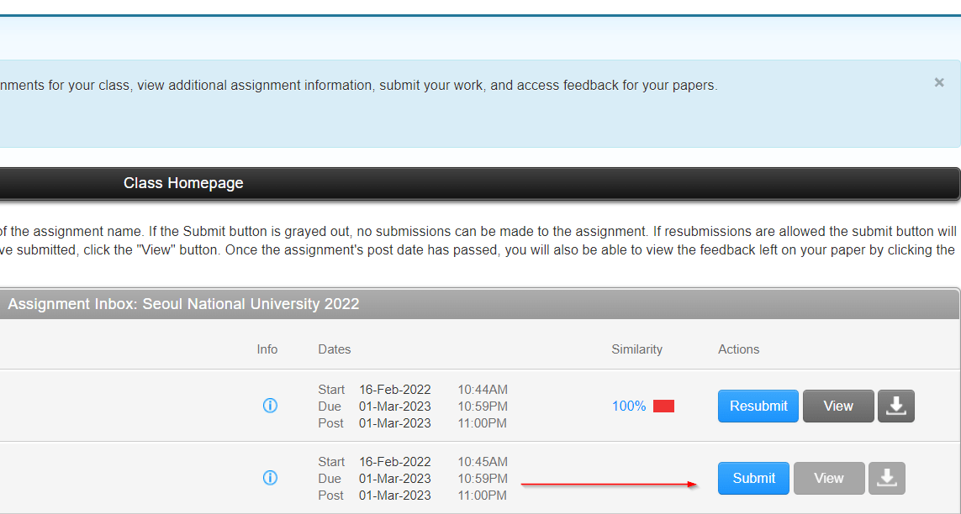
Task: Download the paper in the Resubmit row
Action: (895, 406)
